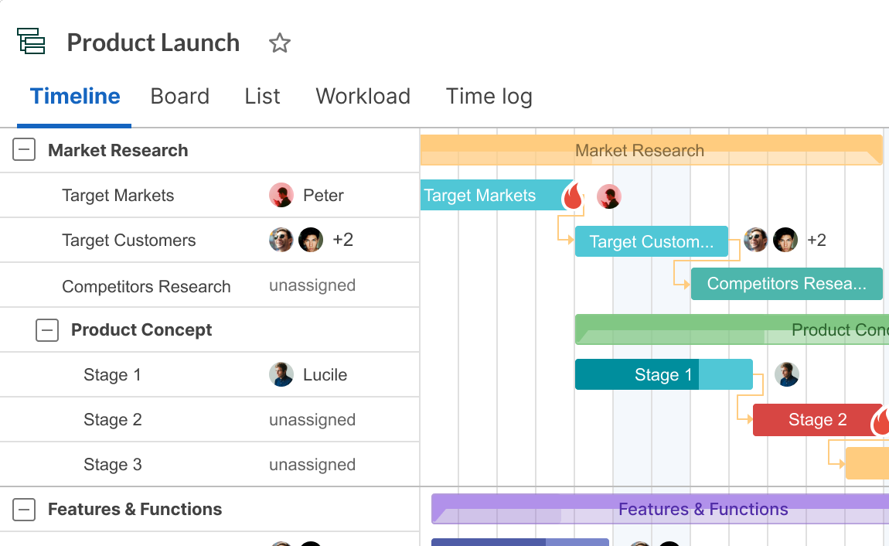Click avatar beside Target Markets timeline bar
Viewport: 889px width, 546px height.
click(609, 196)
